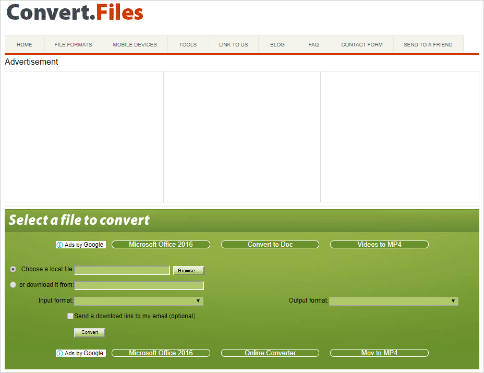This screenshot has height=373, width=484.
Task: Open the 'Convert to Doc' ad link
Action: coord(270,244)
